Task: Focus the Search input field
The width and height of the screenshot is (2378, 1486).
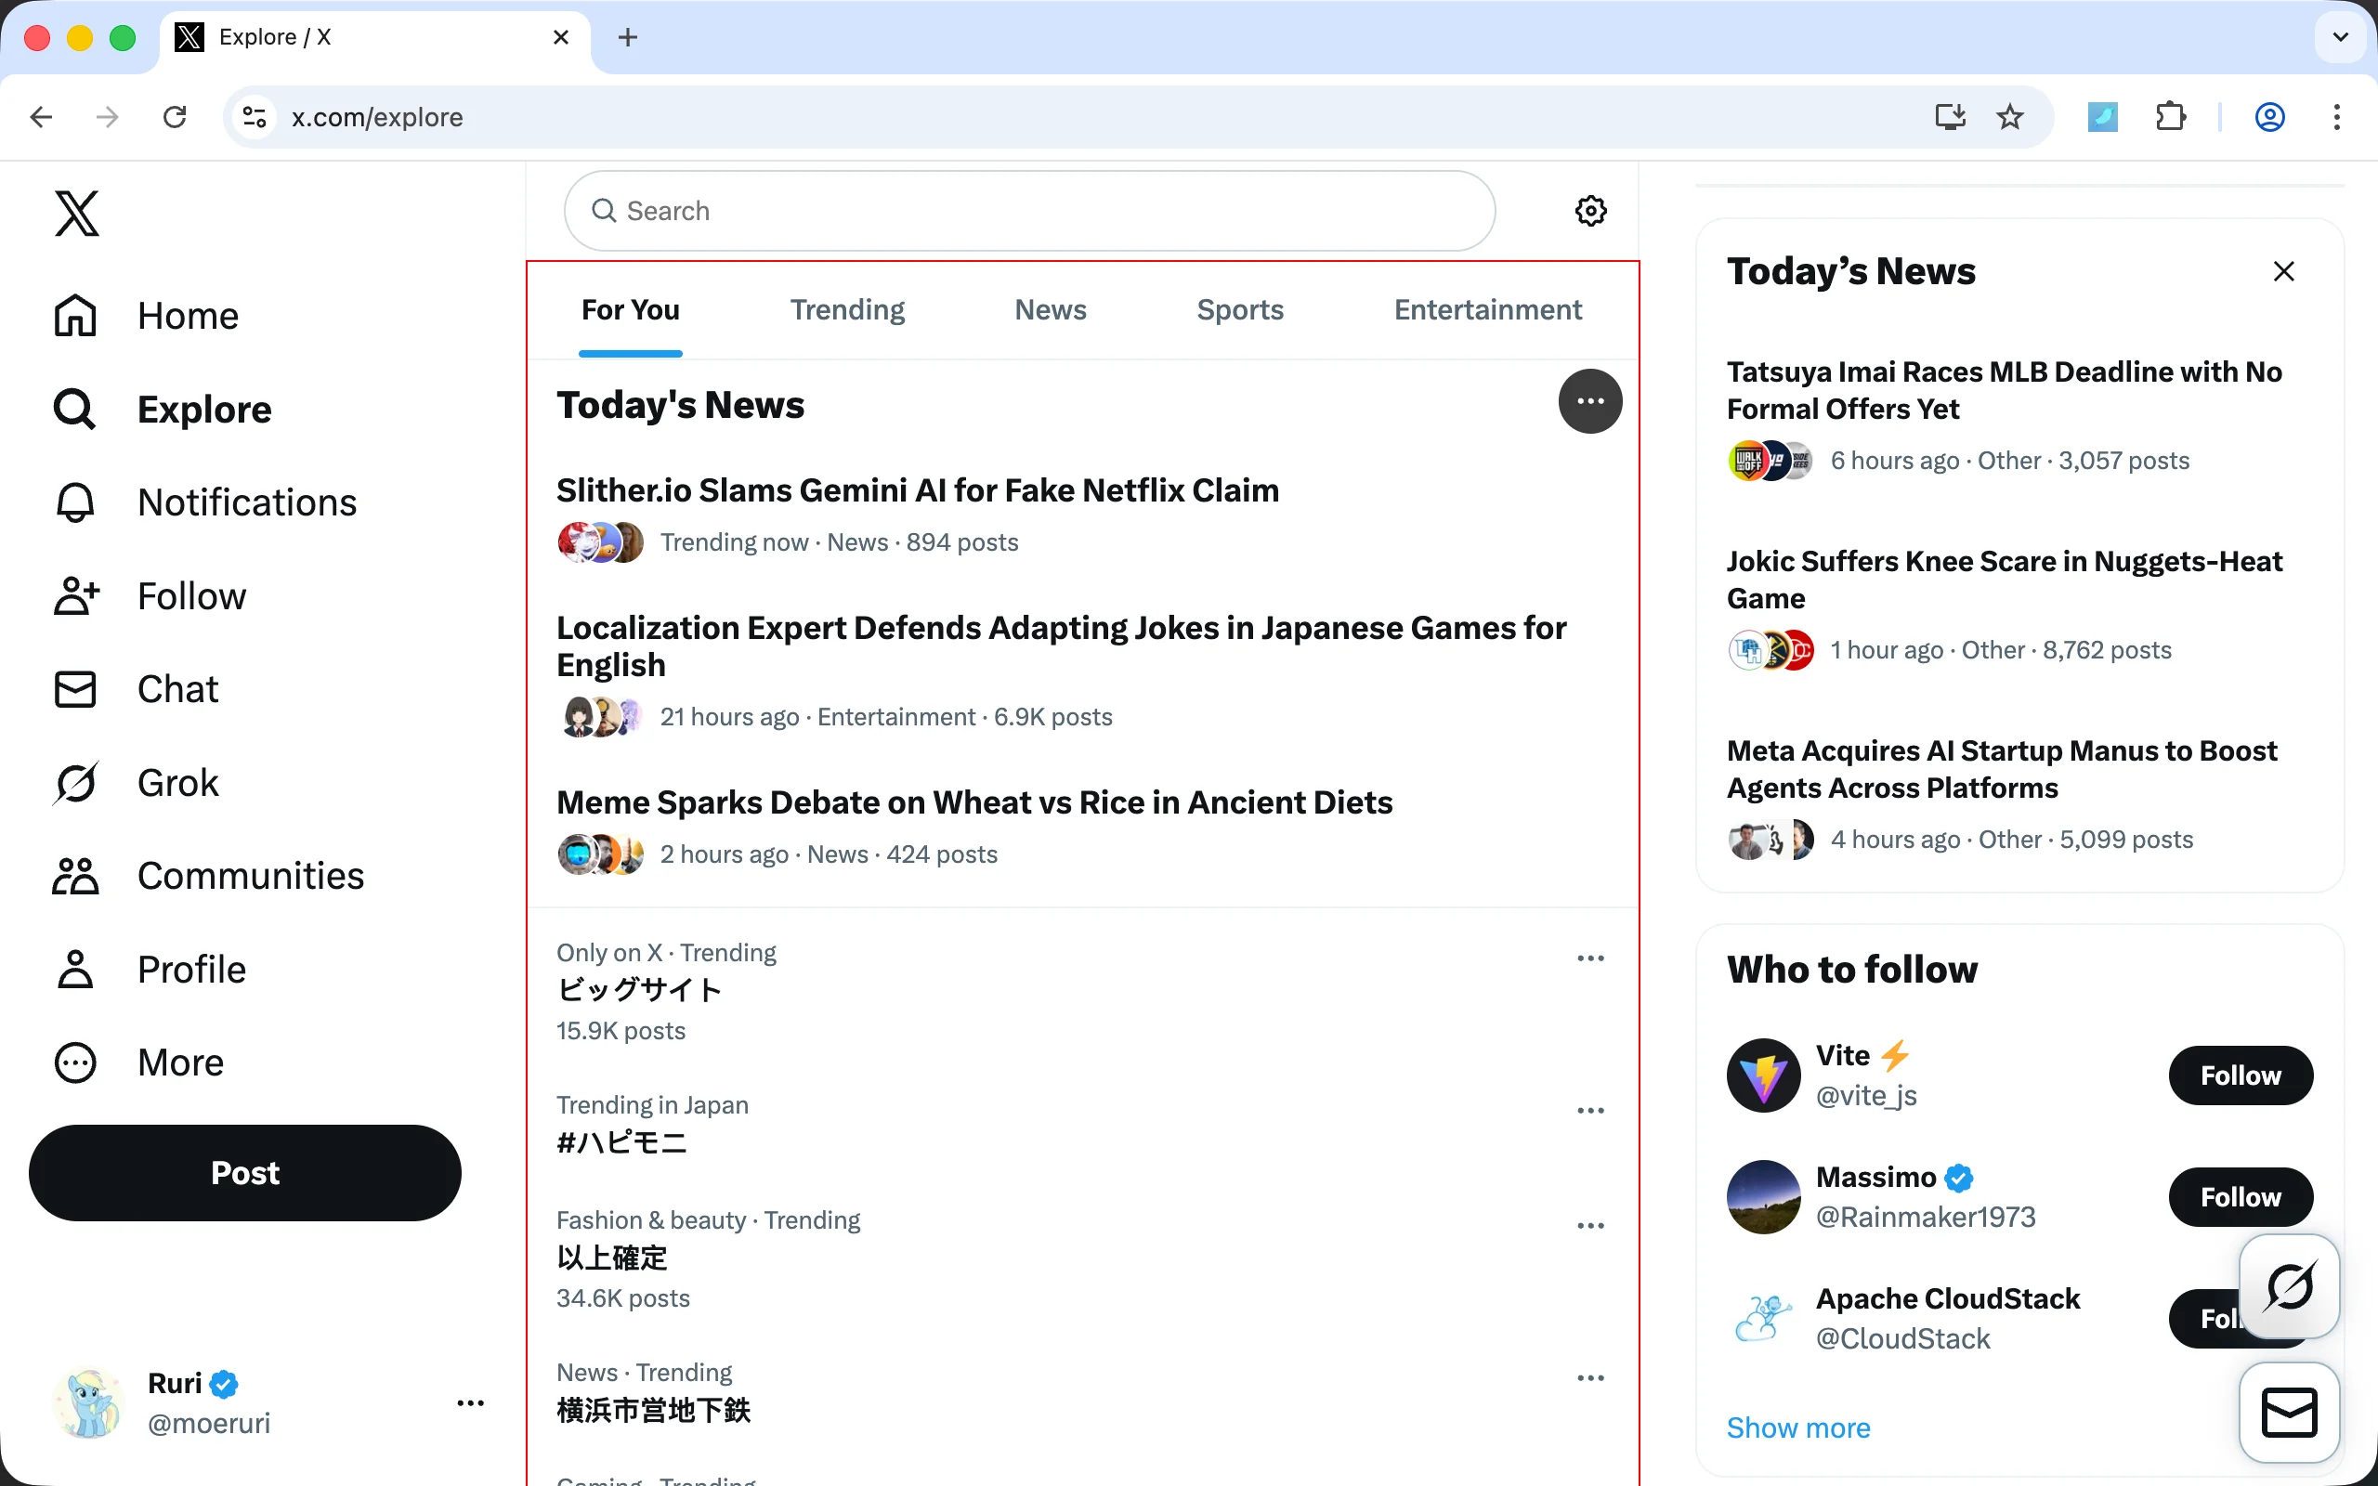Action: click(1029, 210)
